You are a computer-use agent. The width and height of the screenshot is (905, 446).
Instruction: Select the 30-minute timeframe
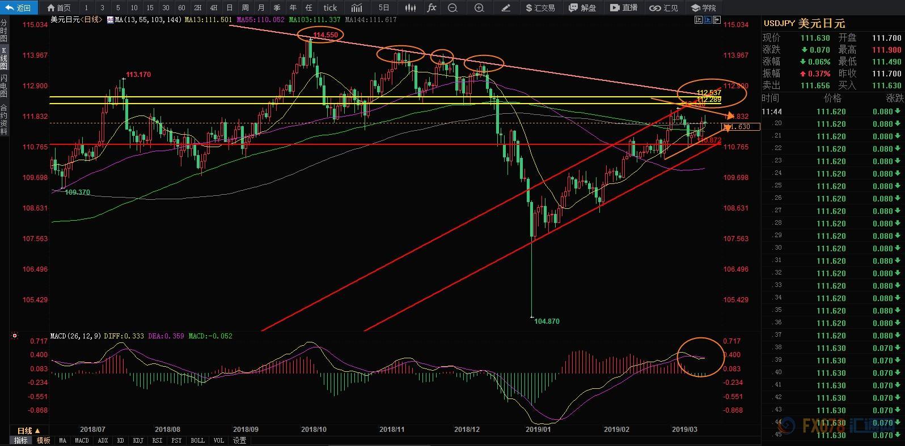click(x=166, y=7)
